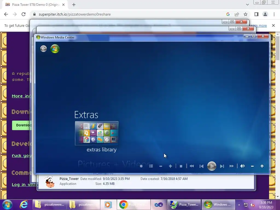Image resolution: width=280 pixels, height=210 pixels.
Task: Switch to Pizza_Towe... taskbar item
Action: click(184, 205)
